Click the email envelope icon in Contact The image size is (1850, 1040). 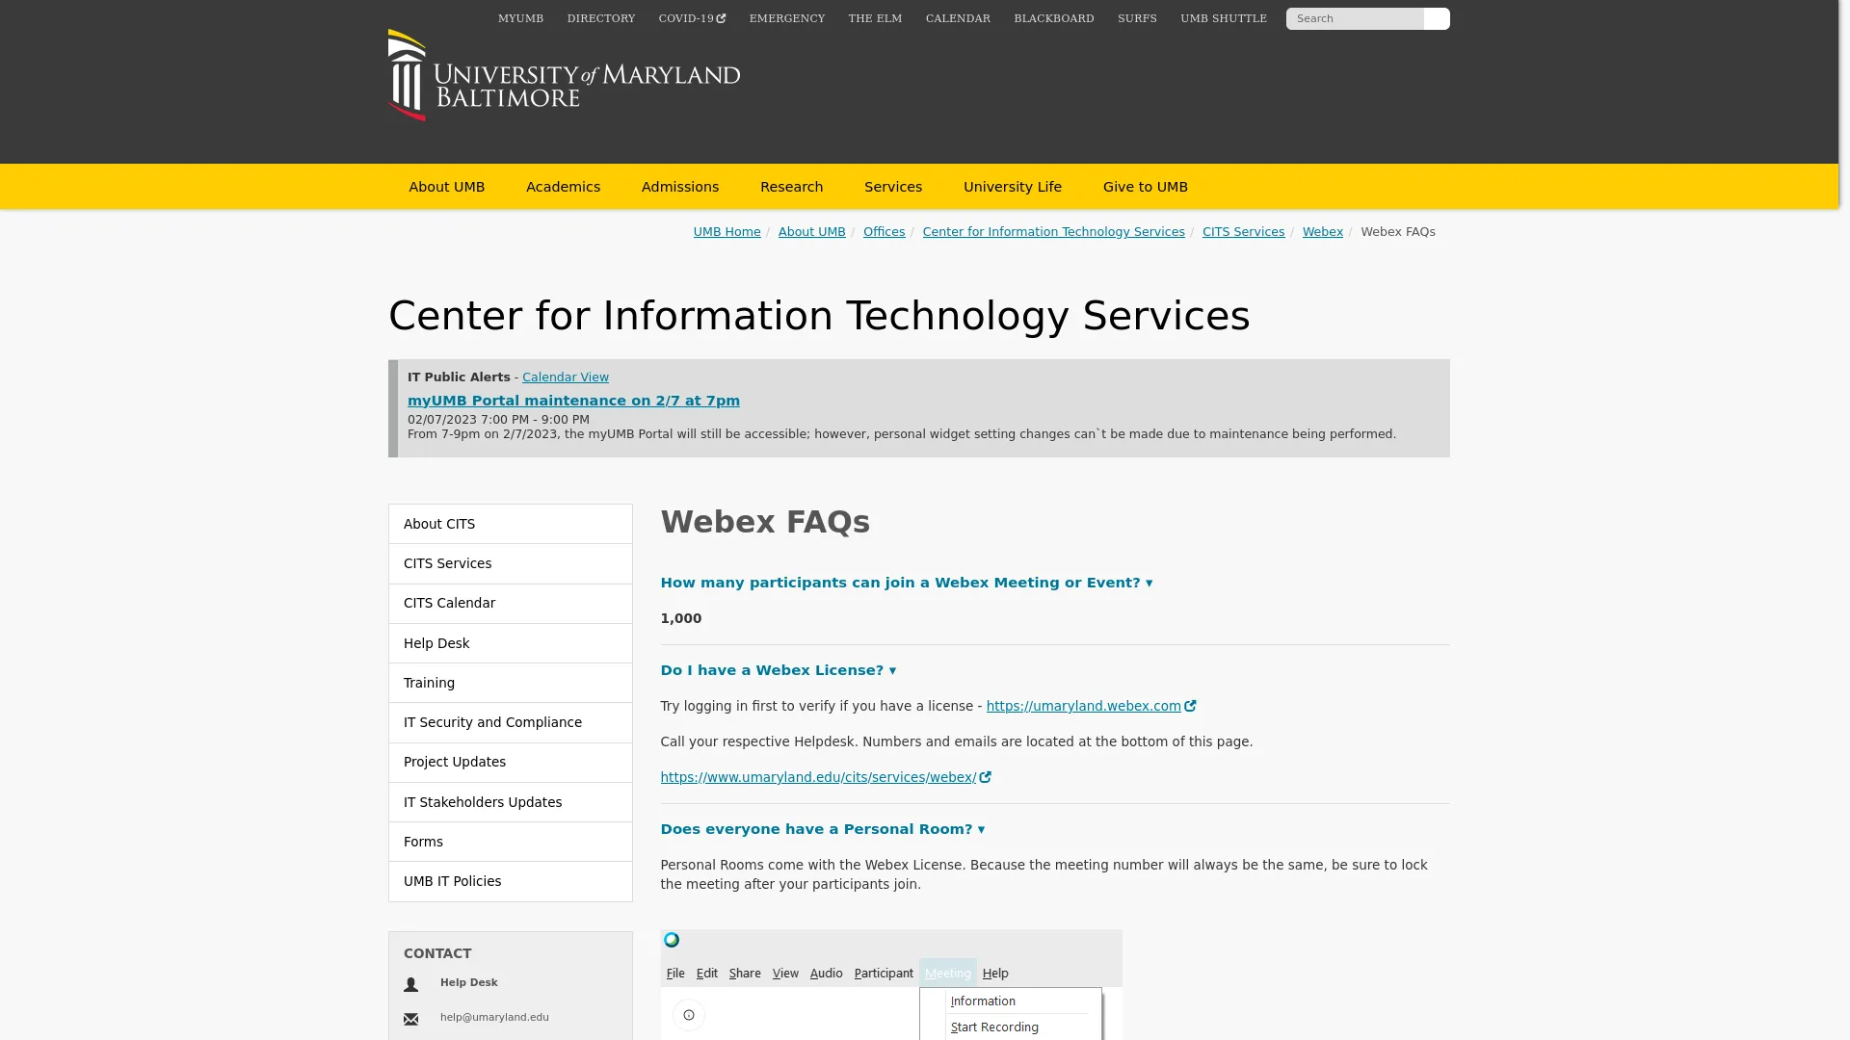(x=411, y=1019)
